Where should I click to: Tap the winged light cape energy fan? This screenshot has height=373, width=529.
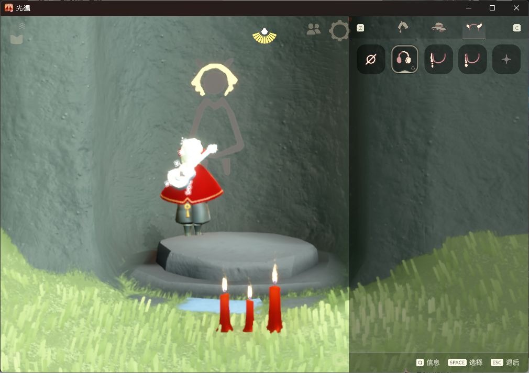click(x=264, y=36)
